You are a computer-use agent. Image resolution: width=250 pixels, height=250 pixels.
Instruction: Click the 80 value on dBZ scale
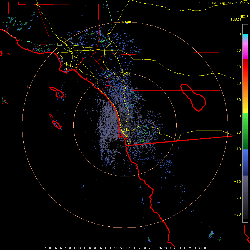239,34
